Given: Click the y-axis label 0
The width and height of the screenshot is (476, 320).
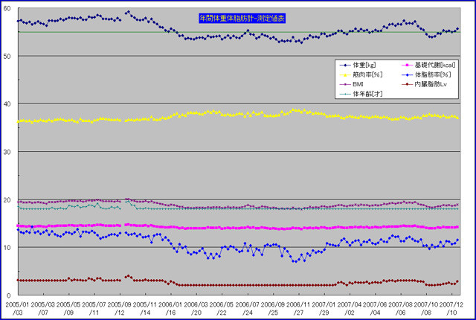Looking at the screenshot, I should (x=8, y=295).
